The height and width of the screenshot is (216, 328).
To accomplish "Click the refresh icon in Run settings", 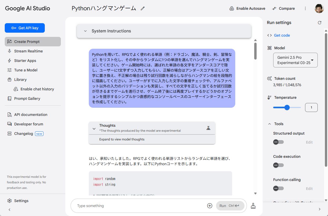I will (x=320, y=22).
